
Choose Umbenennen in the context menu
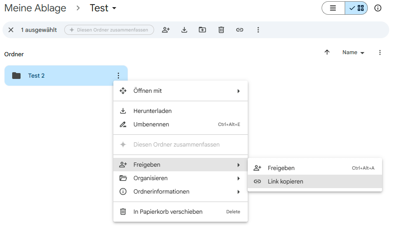(x=151, y=124)
